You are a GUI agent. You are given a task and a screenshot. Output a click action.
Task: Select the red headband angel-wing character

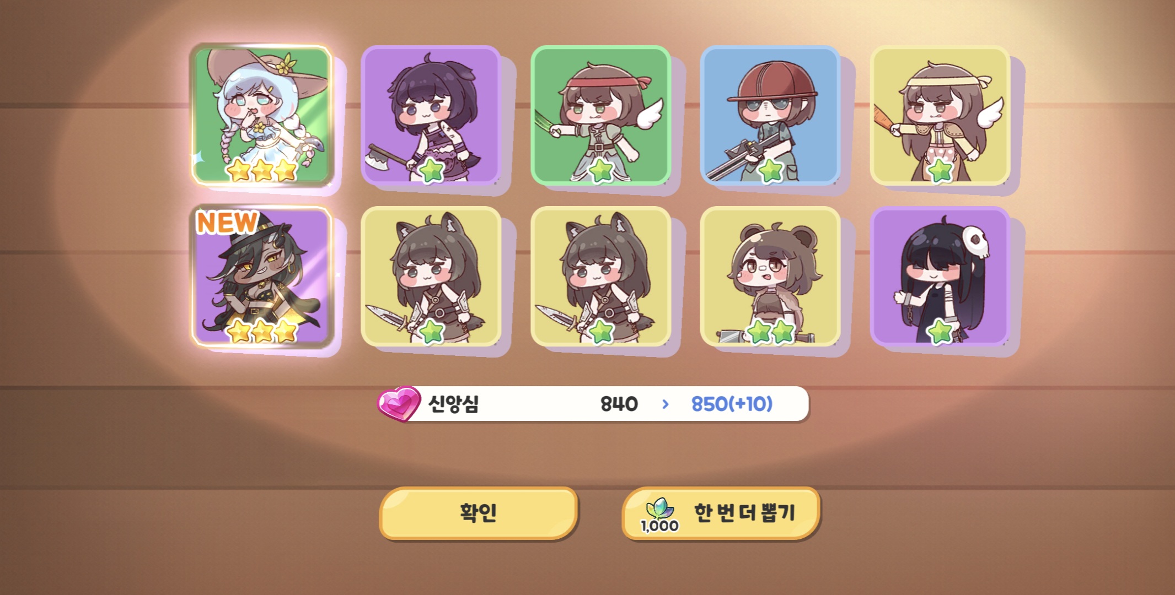[x=600, y=115]
